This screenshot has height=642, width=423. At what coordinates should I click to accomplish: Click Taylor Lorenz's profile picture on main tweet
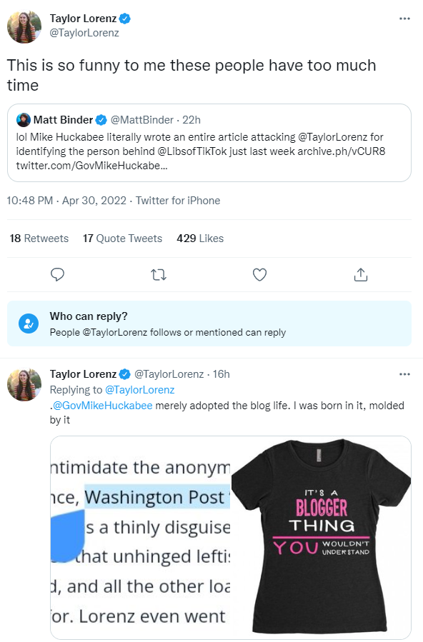pos(24,26)
